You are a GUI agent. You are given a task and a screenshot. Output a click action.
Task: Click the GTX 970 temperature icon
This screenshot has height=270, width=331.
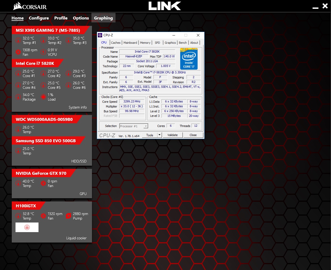[x=18, y=184]
